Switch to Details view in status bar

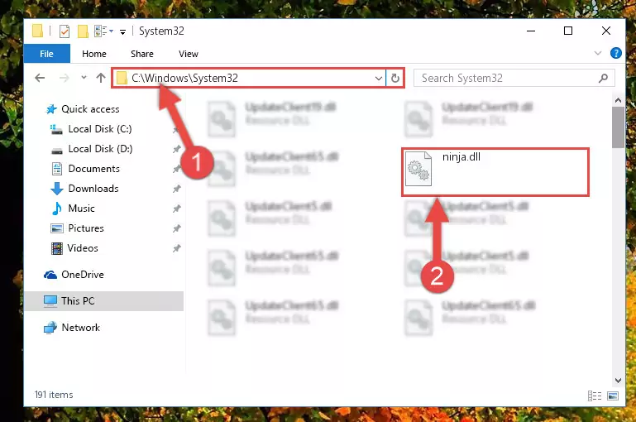coord(595,396)
